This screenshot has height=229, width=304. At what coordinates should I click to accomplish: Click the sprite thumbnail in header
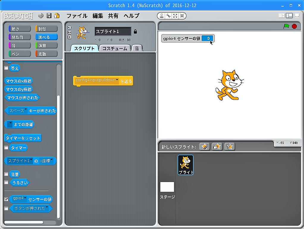[x=83, y=32]
